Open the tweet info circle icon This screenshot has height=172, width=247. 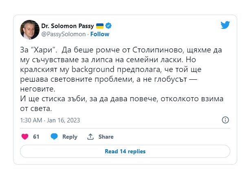tap(225, 120)
